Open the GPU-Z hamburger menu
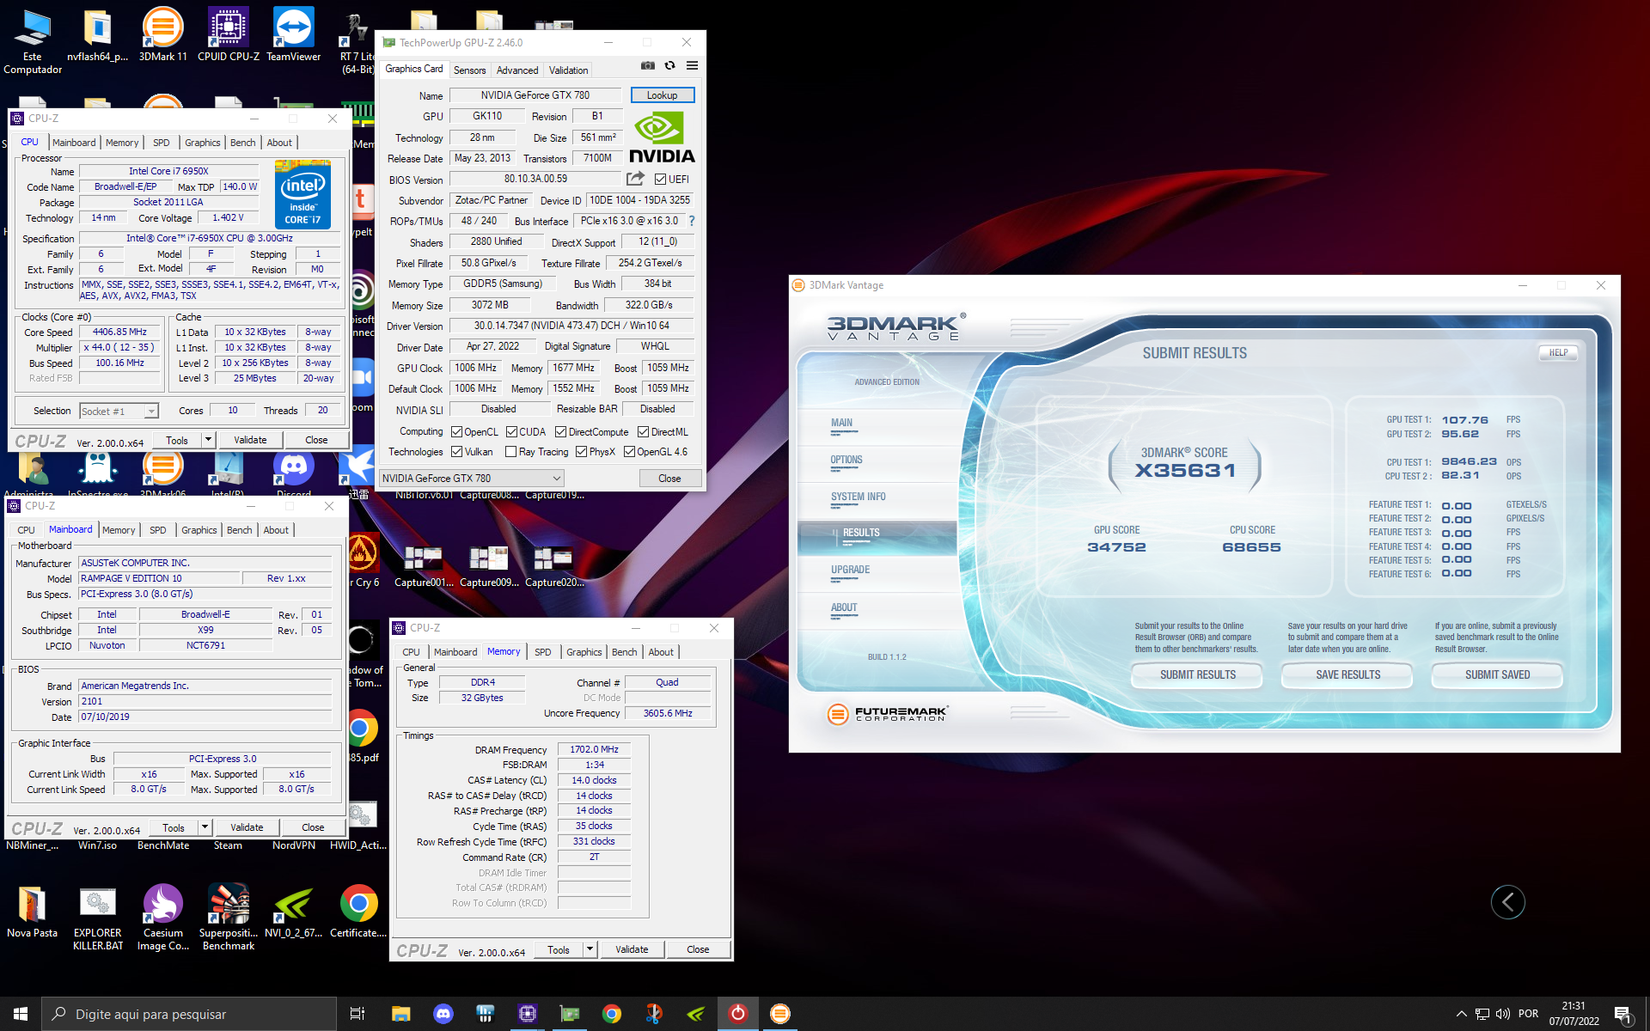The height and width of the screenshot is (1031, 1650). tap(692, 65)
